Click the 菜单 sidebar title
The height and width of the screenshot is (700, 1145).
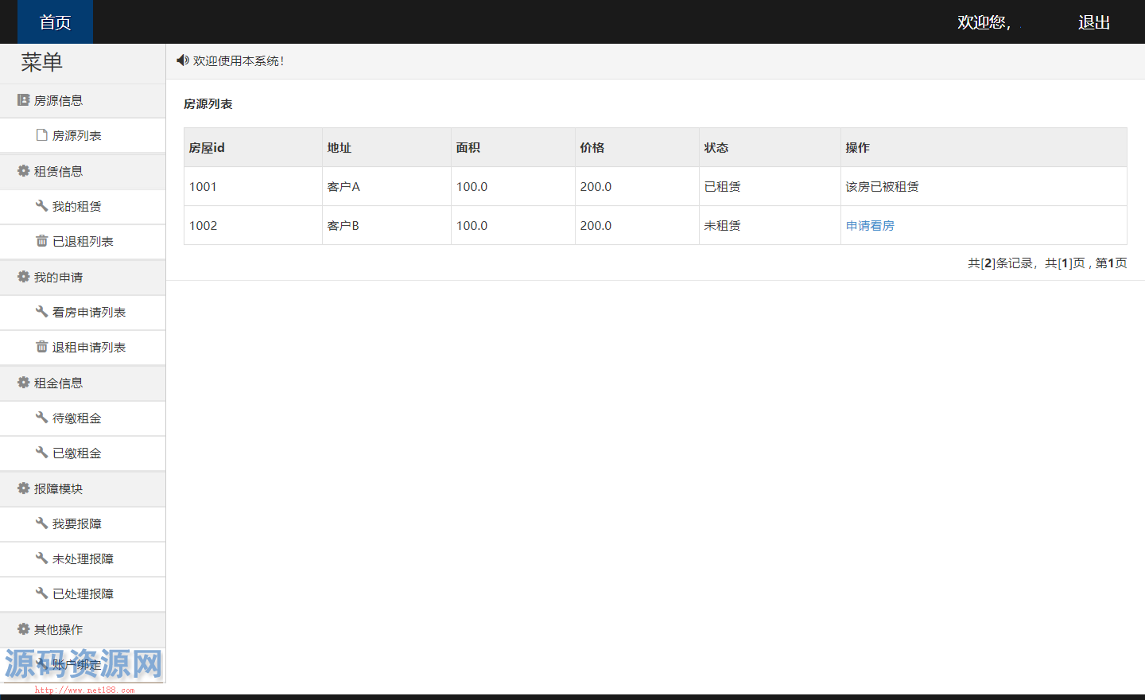click(x=41, y=62)
